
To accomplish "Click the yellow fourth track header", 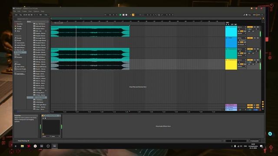I will point(231,65).
